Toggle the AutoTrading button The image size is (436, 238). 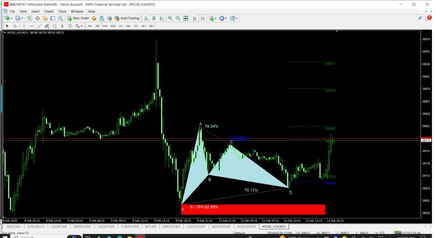127,18
